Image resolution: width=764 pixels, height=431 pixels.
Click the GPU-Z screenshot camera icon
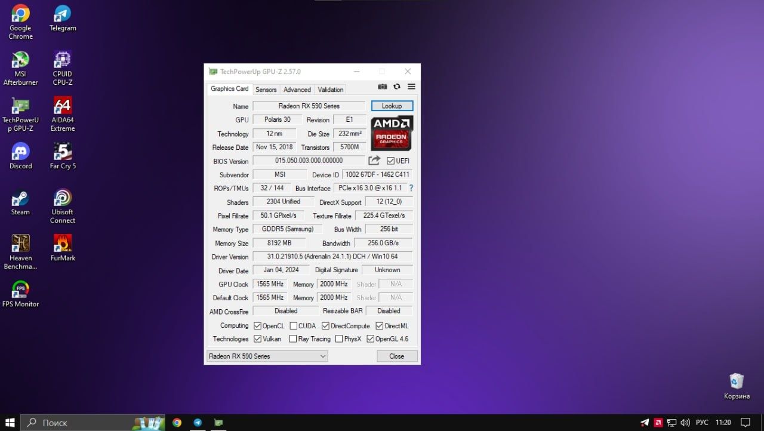point(383,87)
